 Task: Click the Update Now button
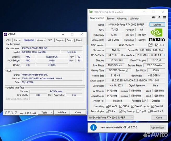pyautogui.click(x=158, y=128)
